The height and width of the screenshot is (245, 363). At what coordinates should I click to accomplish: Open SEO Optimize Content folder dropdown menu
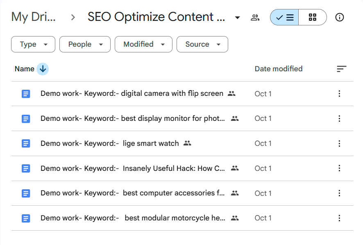[x=237, y=18]
